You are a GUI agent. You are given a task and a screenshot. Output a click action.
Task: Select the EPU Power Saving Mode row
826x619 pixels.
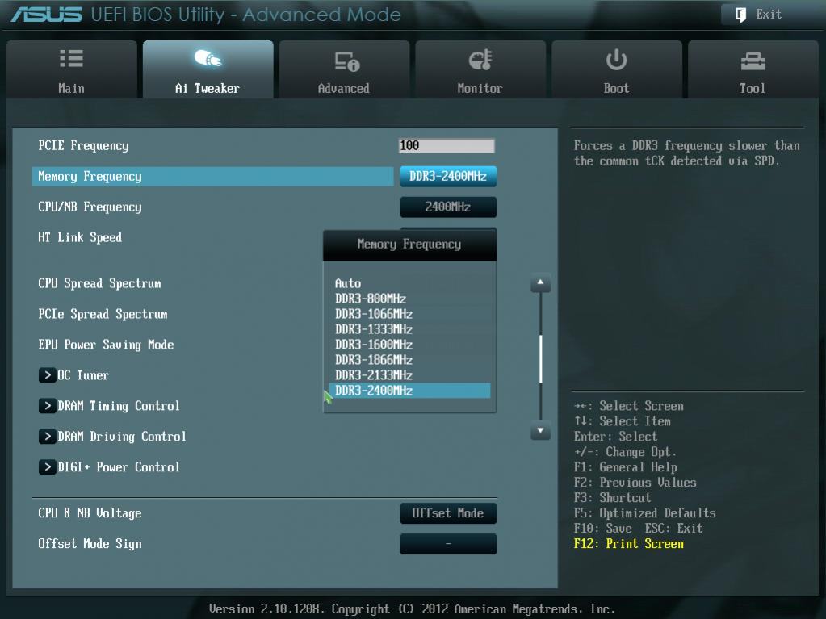(x=106, y=345)
